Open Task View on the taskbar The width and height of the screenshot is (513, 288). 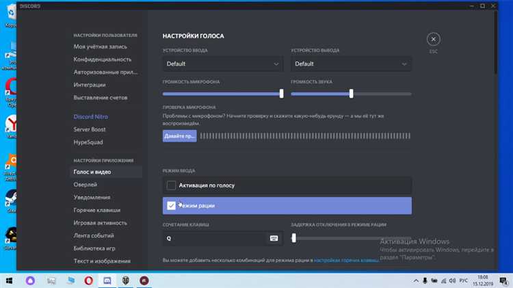pos(51,280)
